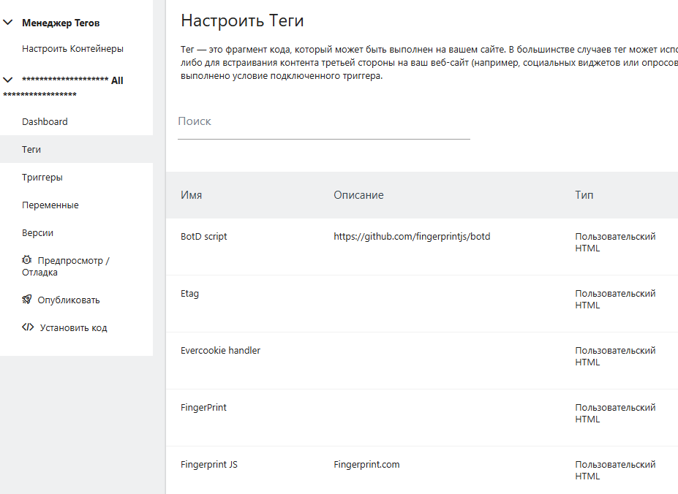The width and height of the screenshot is (678, 494).
Task: Open Настроить Контейнеры
Action: [73, 50]
